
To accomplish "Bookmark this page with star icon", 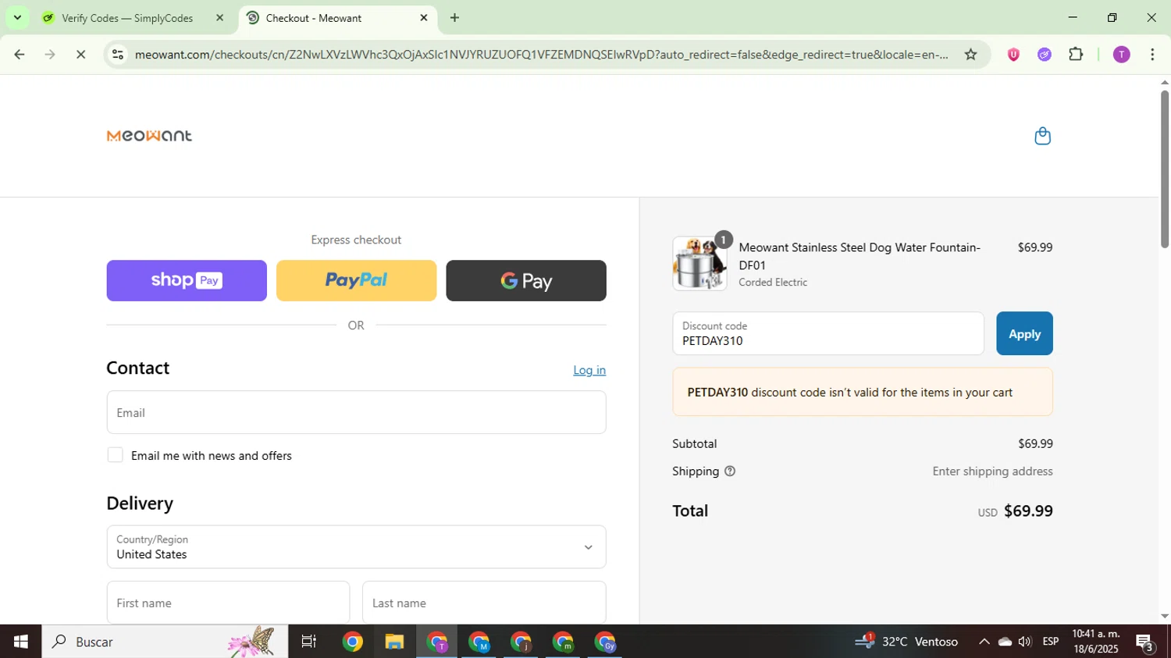I will [970, 55].
